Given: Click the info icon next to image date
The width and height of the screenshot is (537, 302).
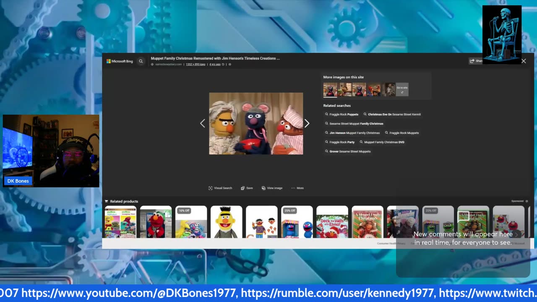Looking at the screenshot, I should pyautogui.click(x=229, y=64).
